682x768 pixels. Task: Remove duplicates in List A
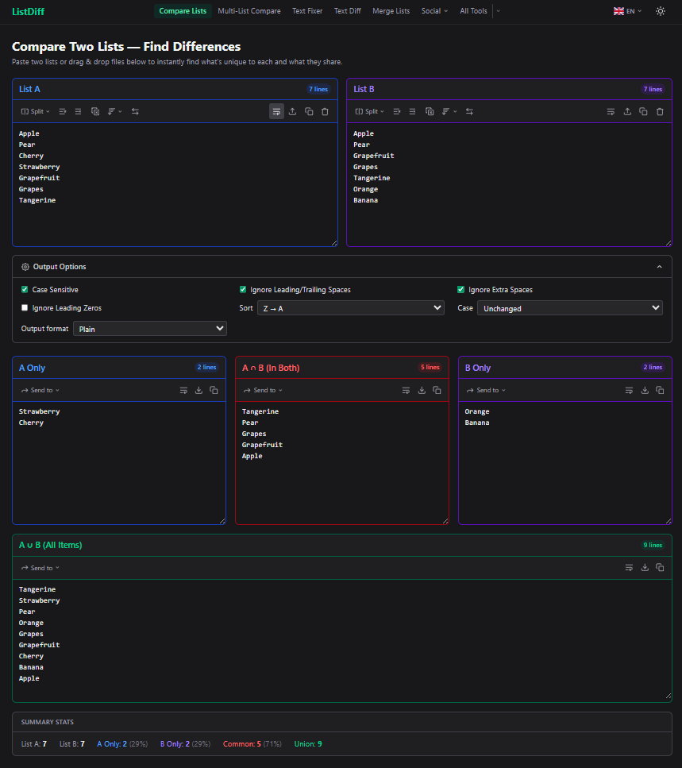(x=95, y=112)
